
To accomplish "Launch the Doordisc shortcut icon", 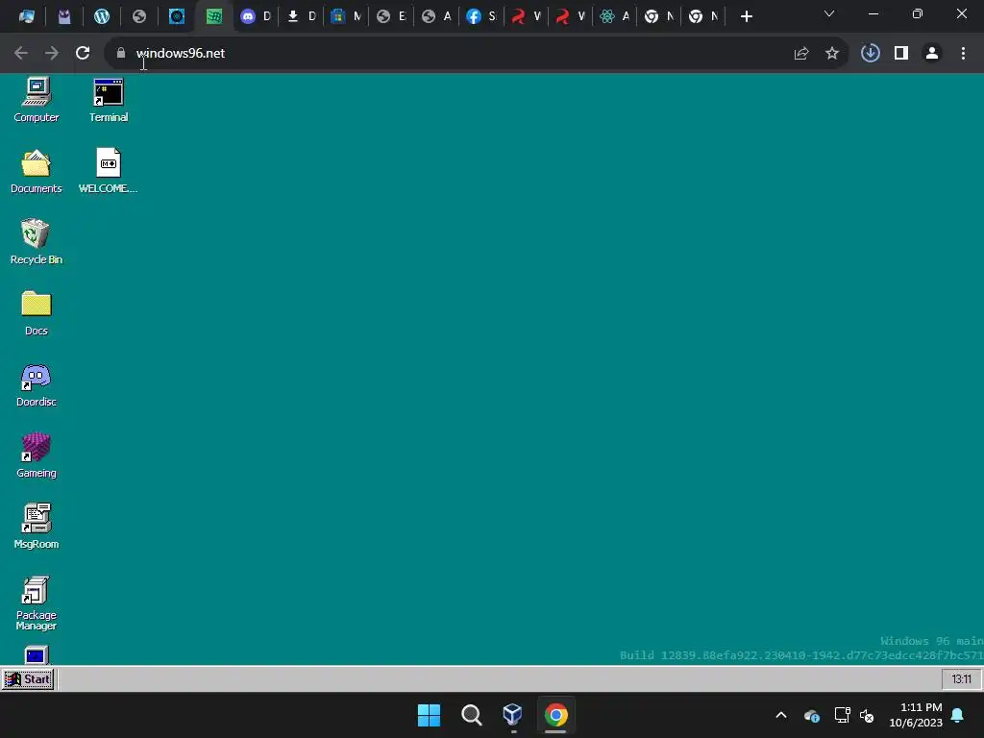I will (x=37, y=384).
